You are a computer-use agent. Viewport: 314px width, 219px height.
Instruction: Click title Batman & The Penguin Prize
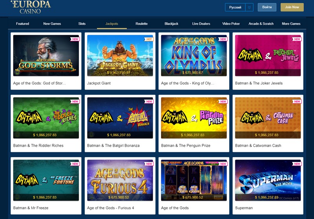coord(186,145)
